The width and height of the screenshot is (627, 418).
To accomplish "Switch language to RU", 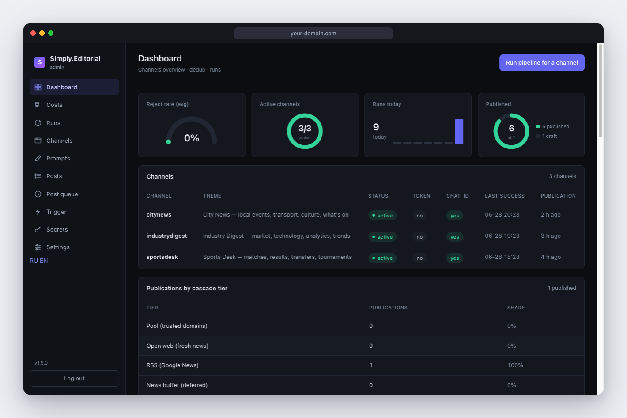I will pos(34,261).
